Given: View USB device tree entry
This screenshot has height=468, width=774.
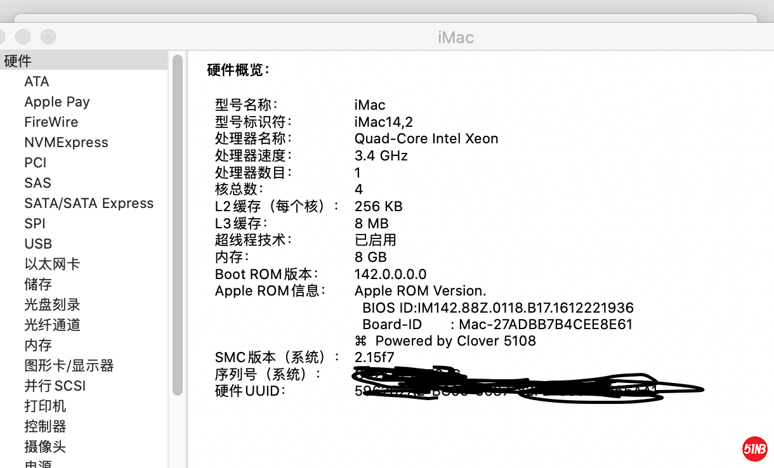Looking at the screenshot, I should tap(38, 244).
